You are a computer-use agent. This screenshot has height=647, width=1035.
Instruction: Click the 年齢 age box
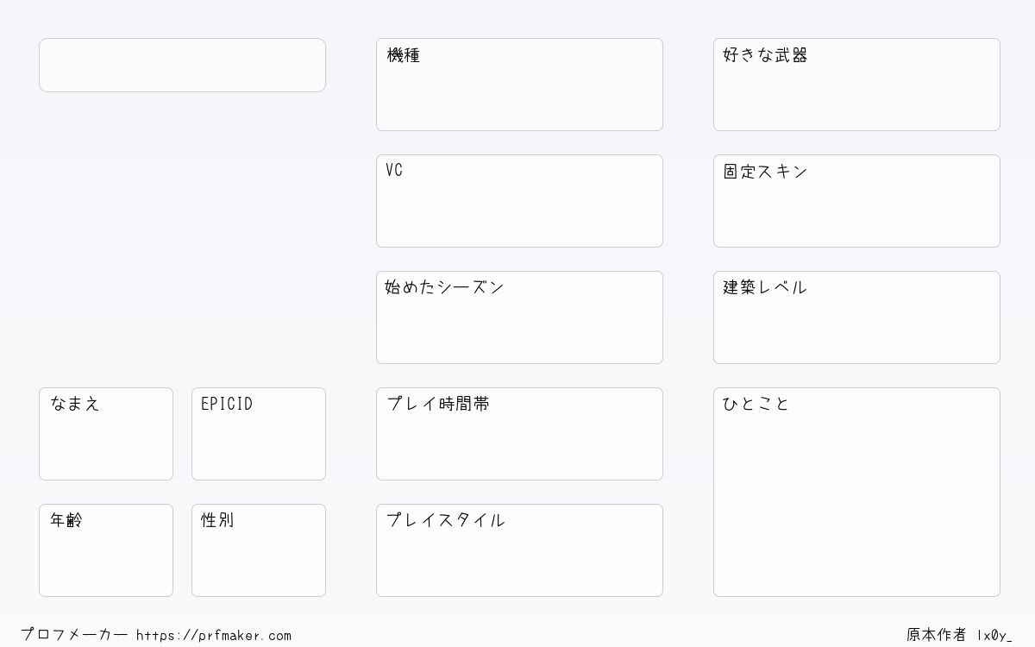[x=106, y=550]
